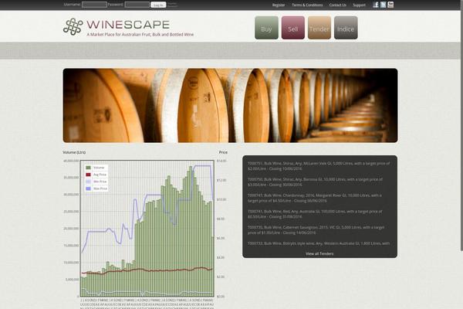Open the Contact Us page

[x=337, y=5]
